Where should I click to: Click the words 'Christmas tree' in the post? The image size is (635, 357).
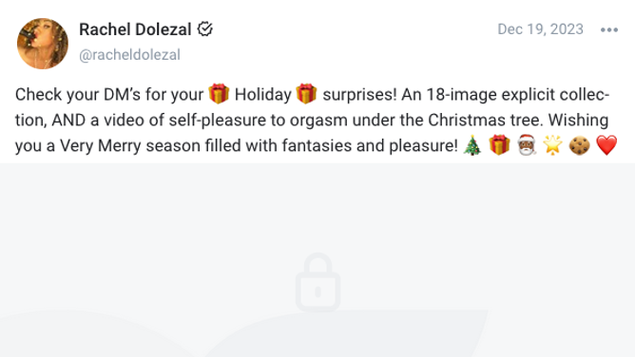(x=485, y=120)
